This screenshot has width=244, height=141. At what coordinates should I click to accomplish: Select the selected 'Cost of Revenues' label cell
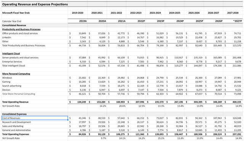pos(35,118)
